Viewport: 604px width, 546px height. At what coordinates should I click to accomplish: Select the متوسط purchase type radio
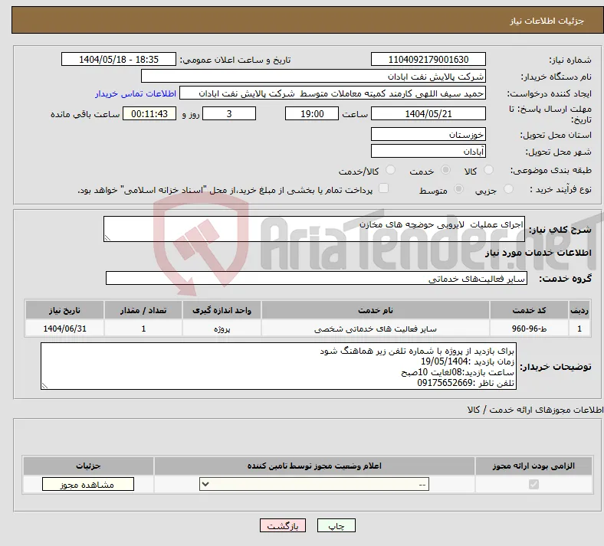pyautogui.click(x=458, y=188)
